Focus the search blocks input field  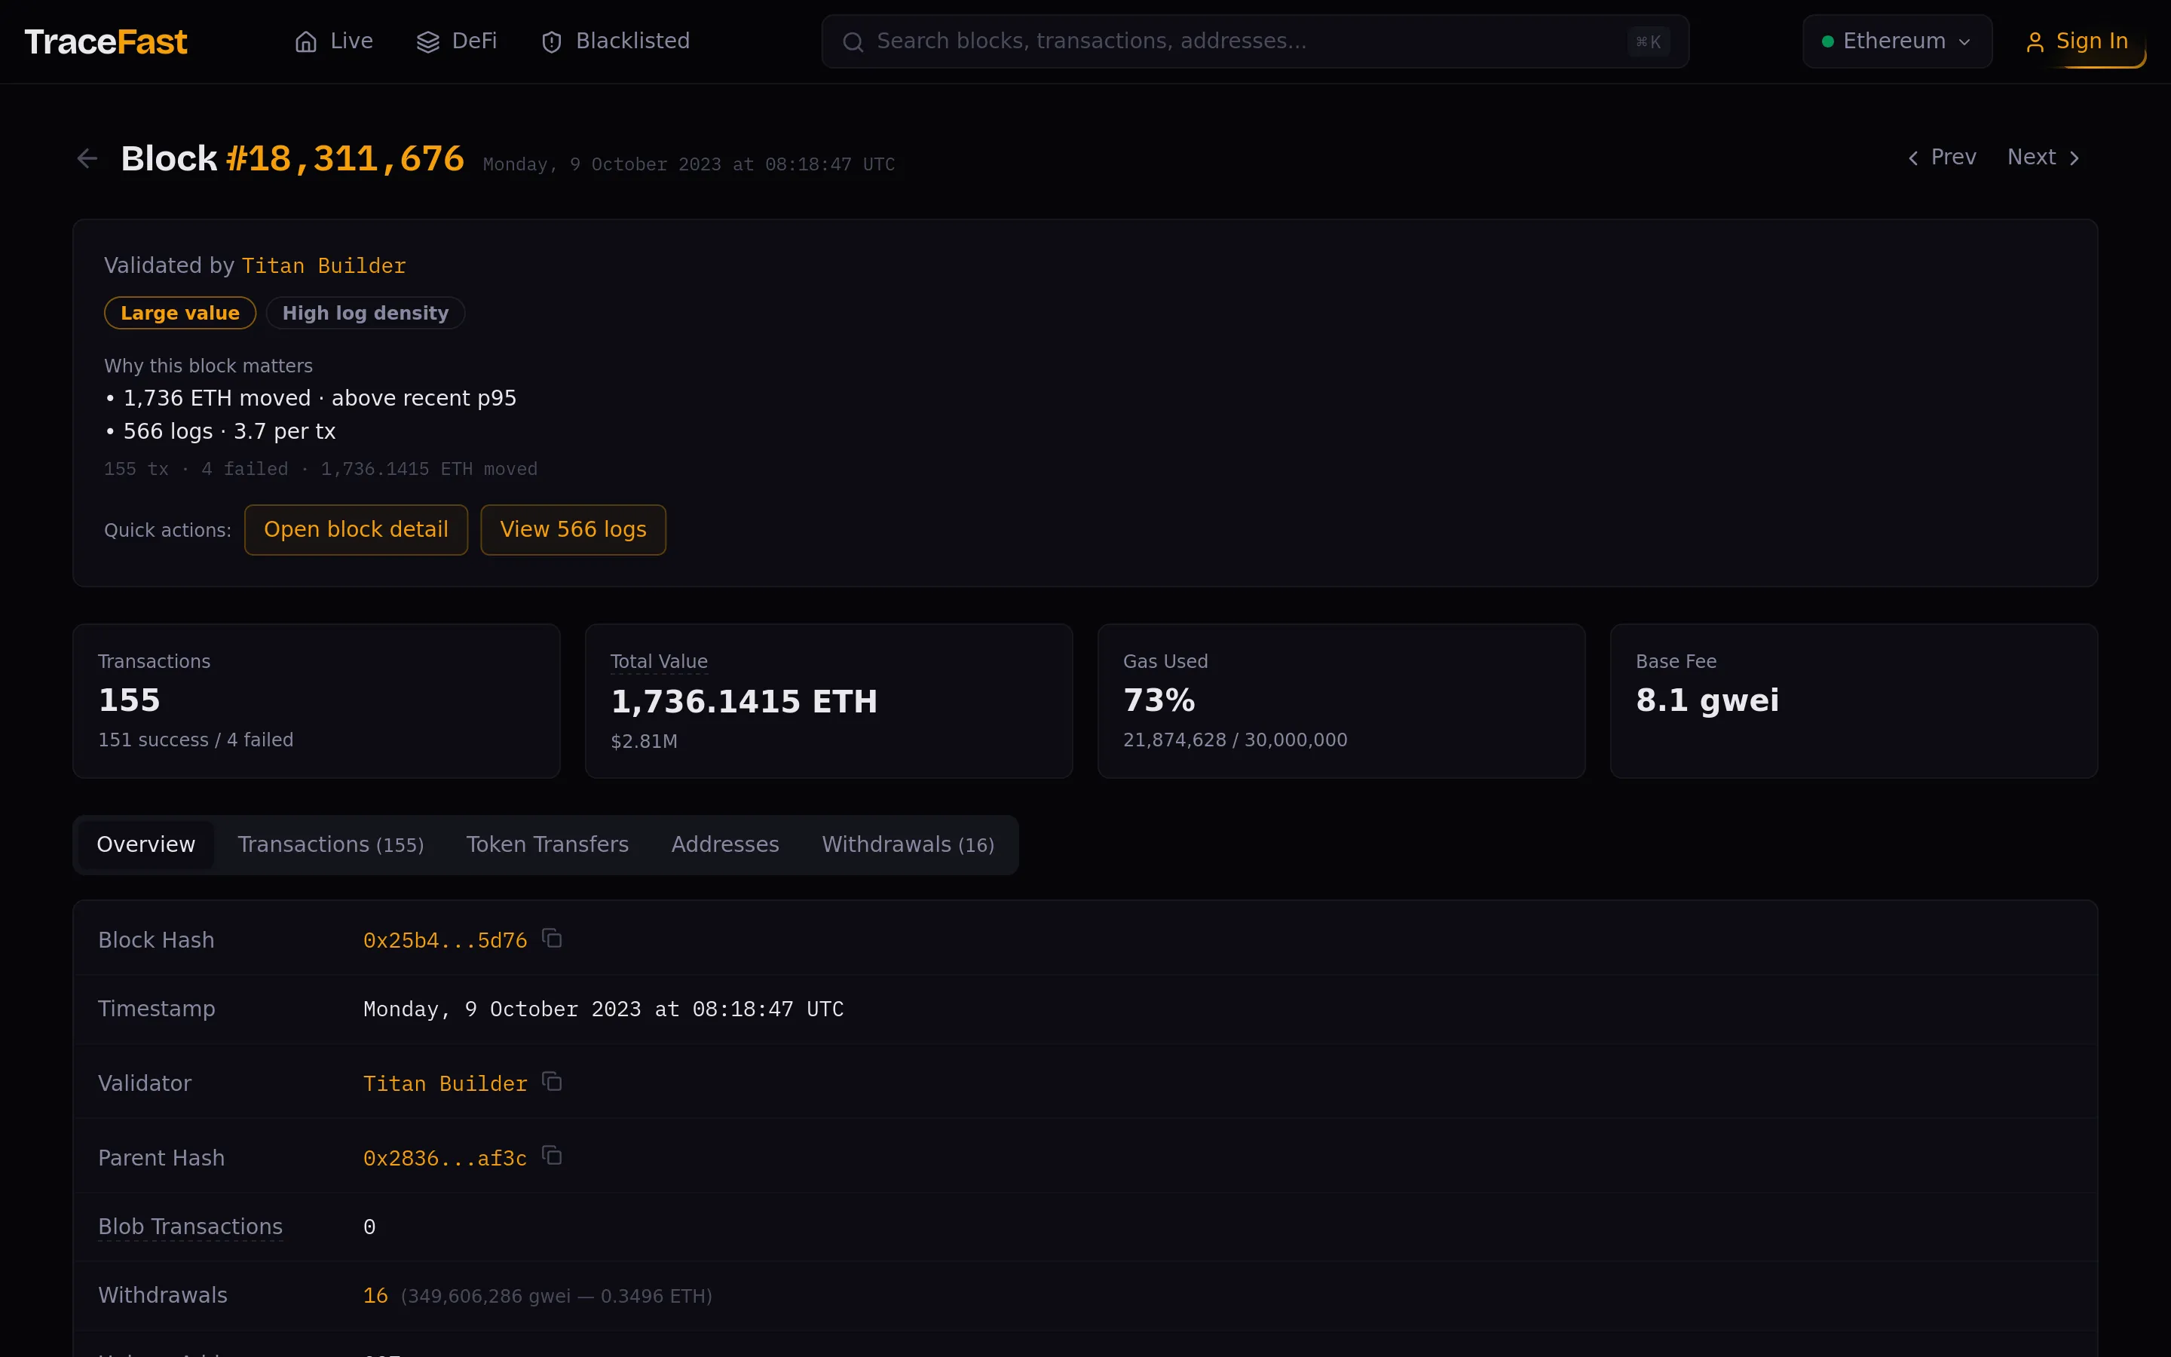coord(1255,41)
